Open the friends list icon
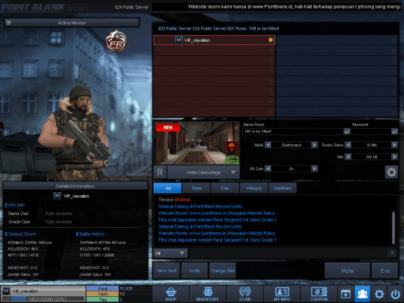The height and width of the screenshot is (303, 404). 362,294
